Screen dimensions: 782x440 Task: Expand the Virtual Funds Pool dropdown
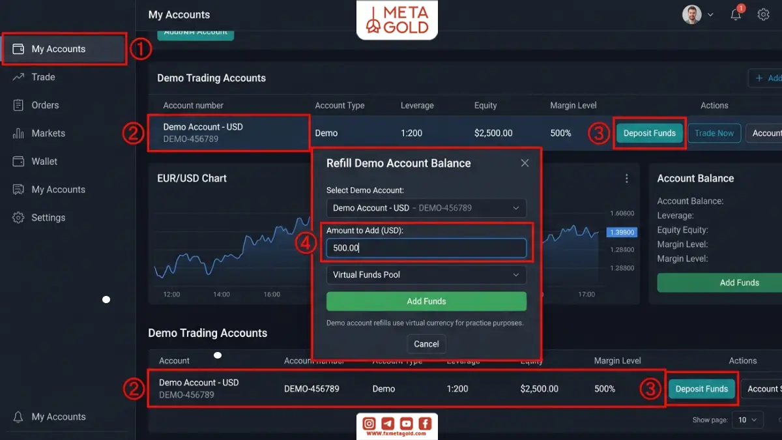[426, 274]
